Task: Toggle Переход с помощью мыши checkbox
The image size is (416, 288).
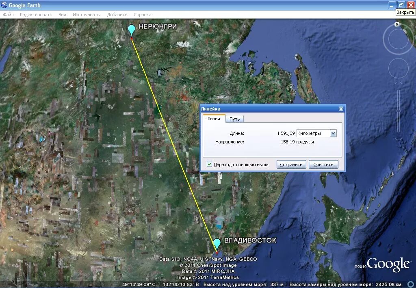Action: [209, 165]
